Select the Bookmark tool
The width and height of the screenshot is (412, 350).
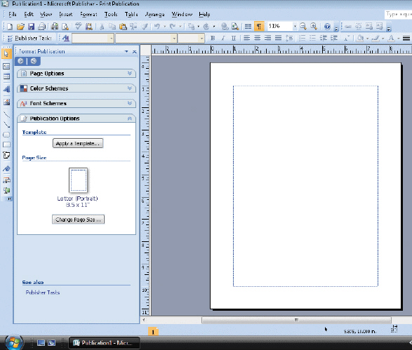(6, 168)
